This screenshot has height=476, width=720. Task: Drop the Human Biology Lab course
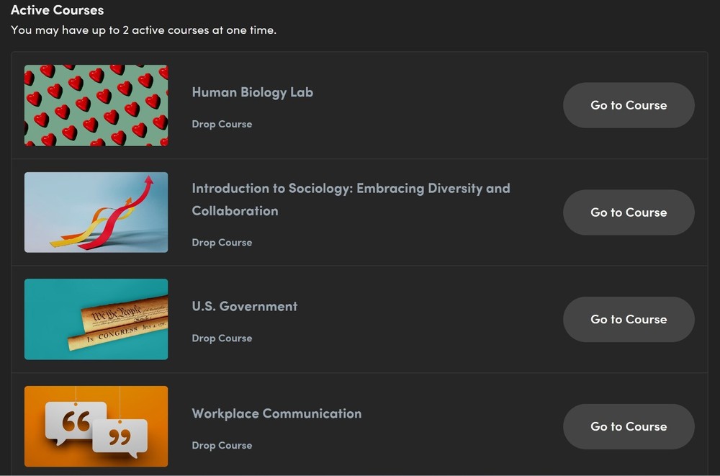(x=222, y=124)
